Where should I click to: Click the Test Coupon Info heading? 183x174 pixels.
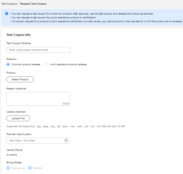[18, 35]
